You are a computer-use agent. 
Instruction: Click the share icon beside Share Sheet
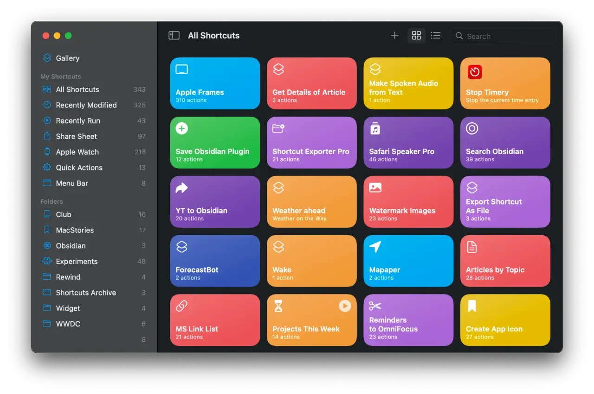pyautogui.click(x=47, y=136)
